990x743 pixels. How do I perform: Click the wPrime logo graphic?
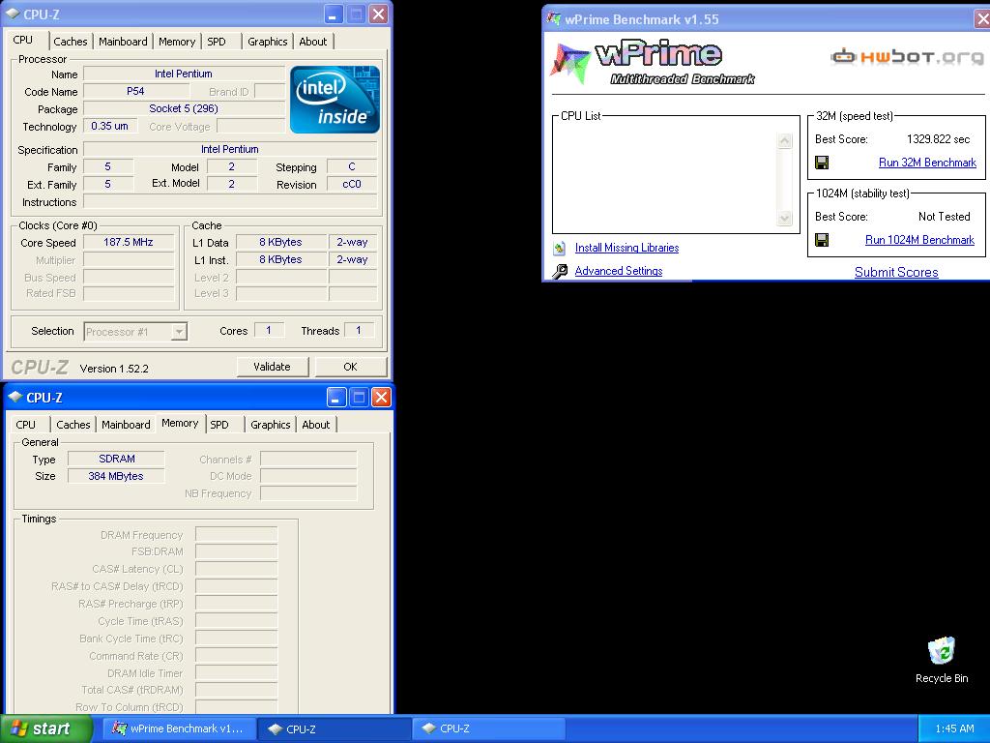tap(653, 63)
